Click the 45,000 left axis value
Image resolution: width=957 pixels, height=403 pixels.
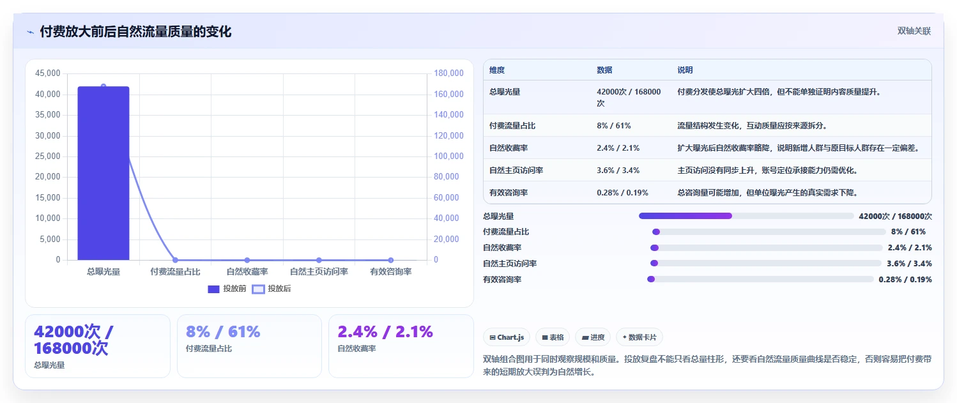pyautogui.click(x=48, y=73)
